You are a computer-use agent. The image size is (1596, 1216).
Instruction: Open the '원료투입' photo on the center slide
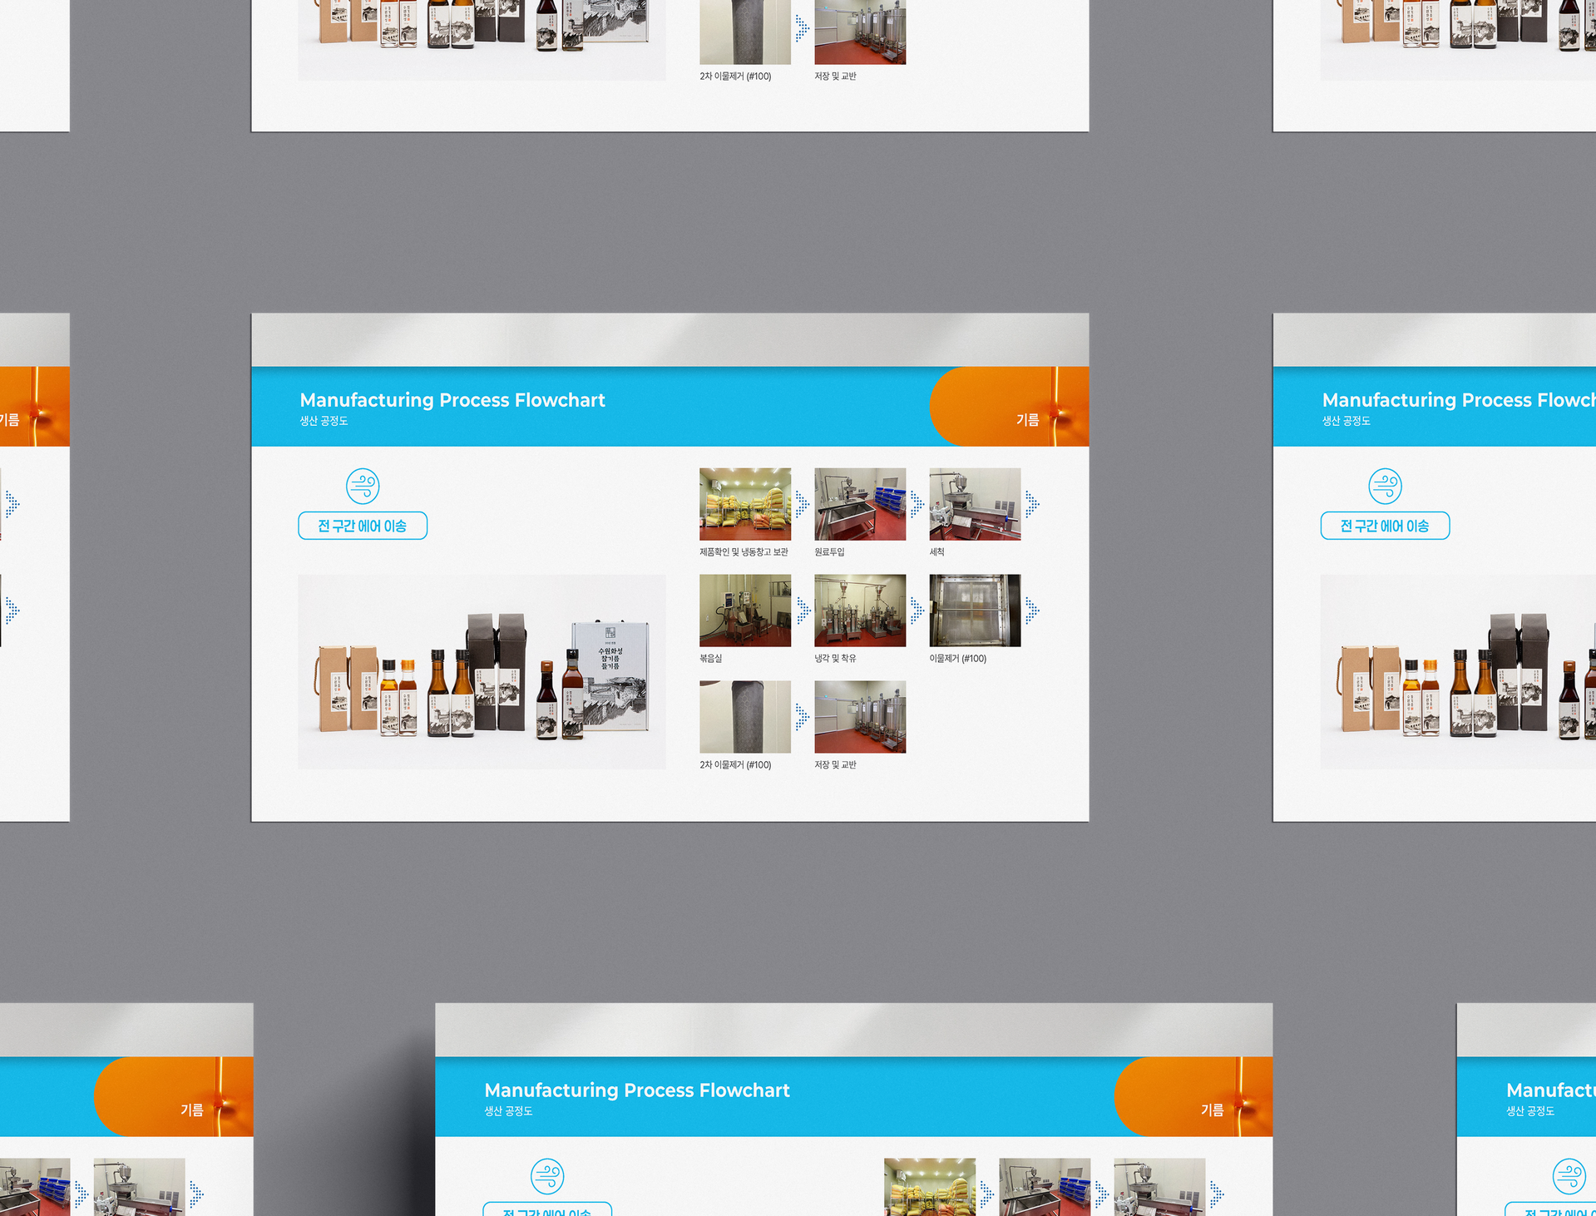tap(860, 504)
